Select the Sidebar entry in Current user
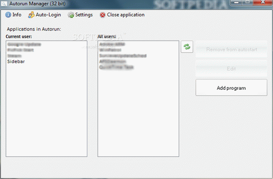273x179 pixels. (16, 62)
